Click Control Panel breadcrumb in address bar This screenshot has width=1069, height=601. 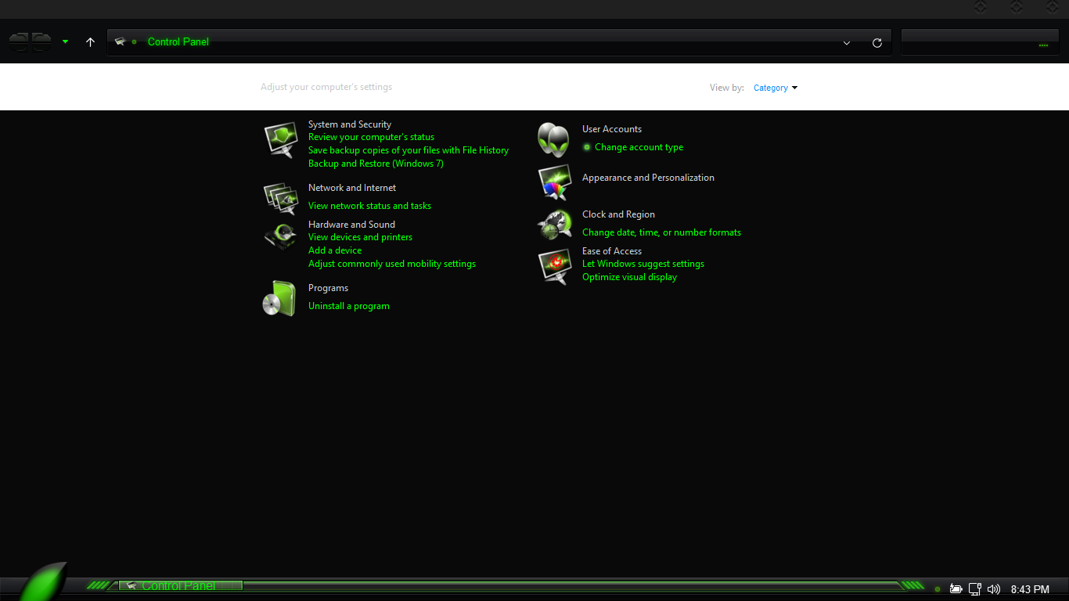pyautogui.click(x=178, y=41)
